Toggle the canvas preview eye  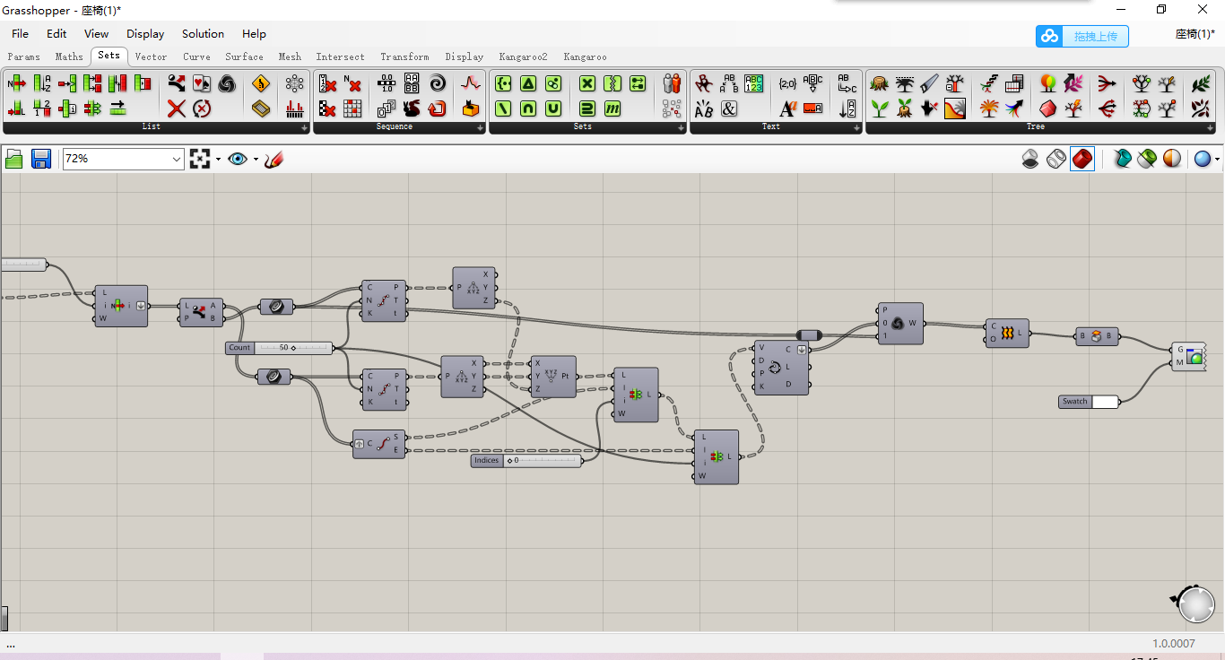[238, 159]
